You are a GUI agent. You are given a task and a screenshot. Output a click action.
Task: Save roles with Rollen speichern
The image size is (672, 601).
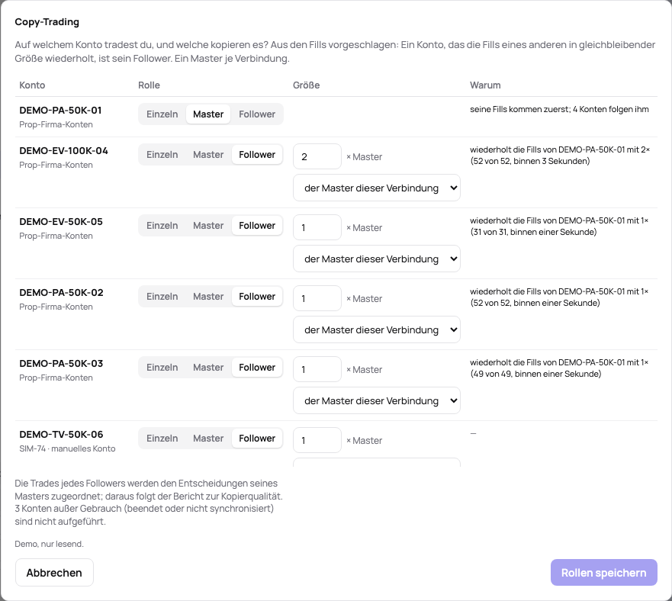(604, 572)
